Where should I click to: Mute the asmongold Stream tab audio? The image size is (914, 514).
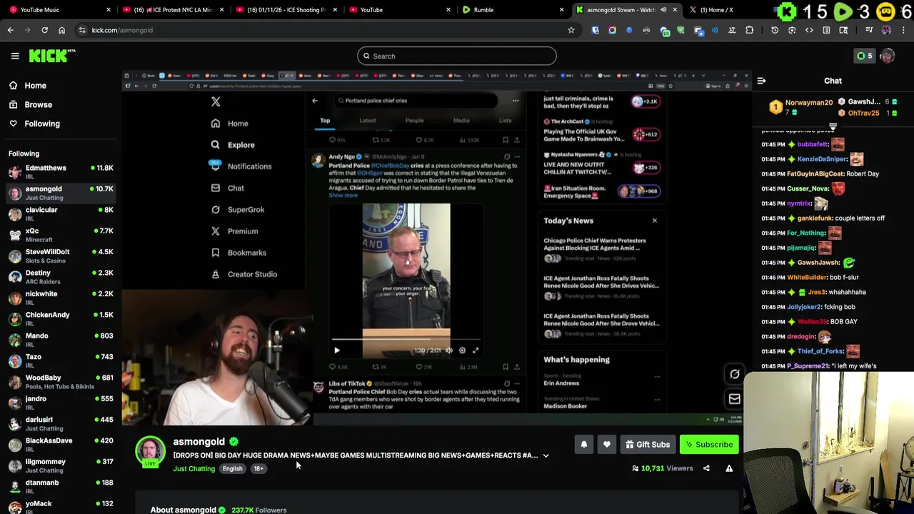pyautogui.click(x=663, y=10)
